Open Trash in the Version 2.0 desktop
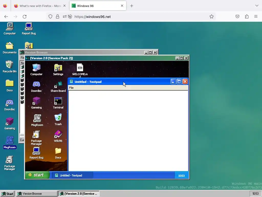Image resolution: width=262 pixels, height=197 pixels. (x=58, y=120)
